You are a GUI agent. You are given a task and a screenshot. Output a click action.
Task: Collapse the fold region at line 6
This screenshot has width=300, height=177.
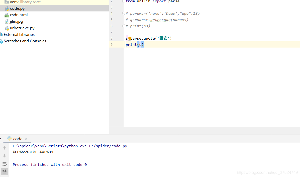pyautogui.click(x=124, y=25)
